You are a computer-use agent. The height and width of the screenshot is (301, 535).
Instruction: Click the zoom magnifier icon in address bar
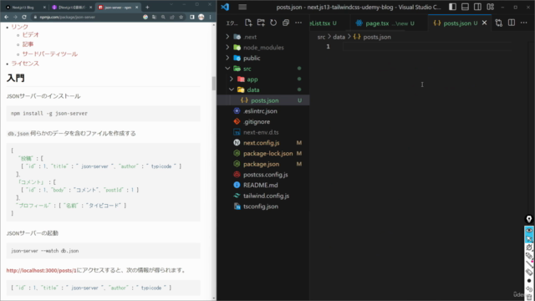pos(163,17)
